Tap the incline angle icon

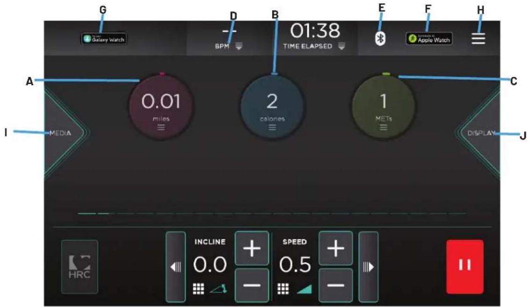[x=218, y=289]
